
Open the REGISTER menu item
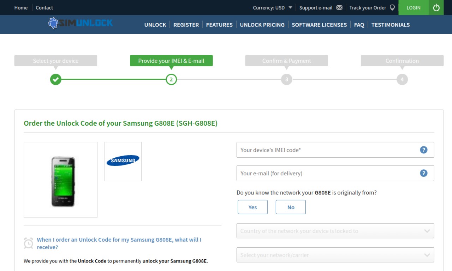click(186, 25)
